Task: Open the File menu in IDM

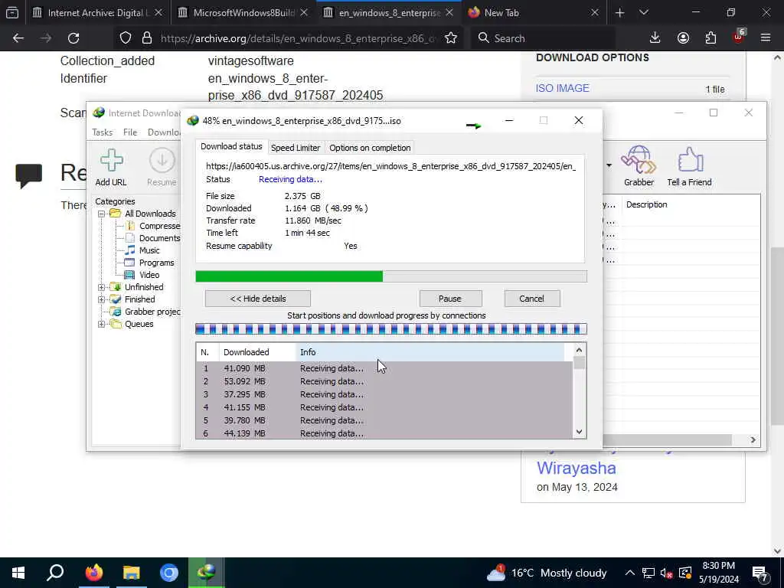Action: (130, 132)
